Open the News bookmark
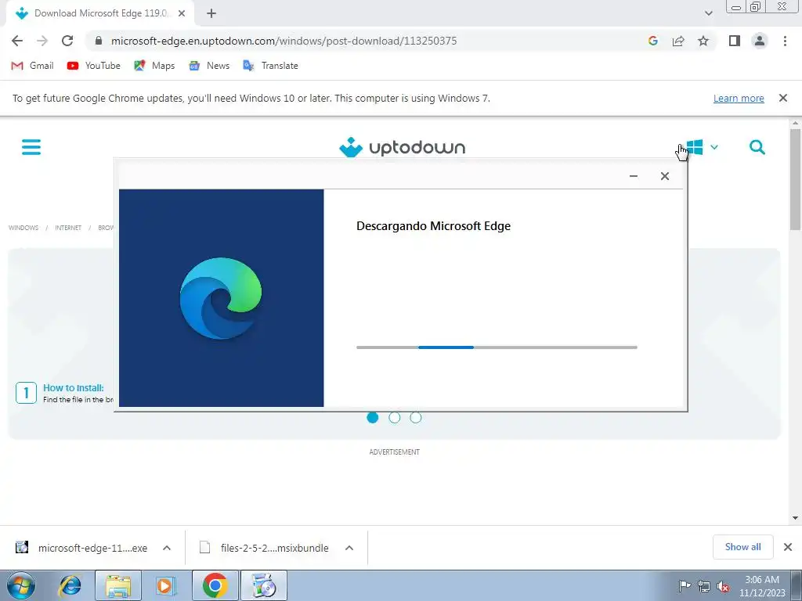The height and width of the screenshot is (601, 802). [208, 66]
